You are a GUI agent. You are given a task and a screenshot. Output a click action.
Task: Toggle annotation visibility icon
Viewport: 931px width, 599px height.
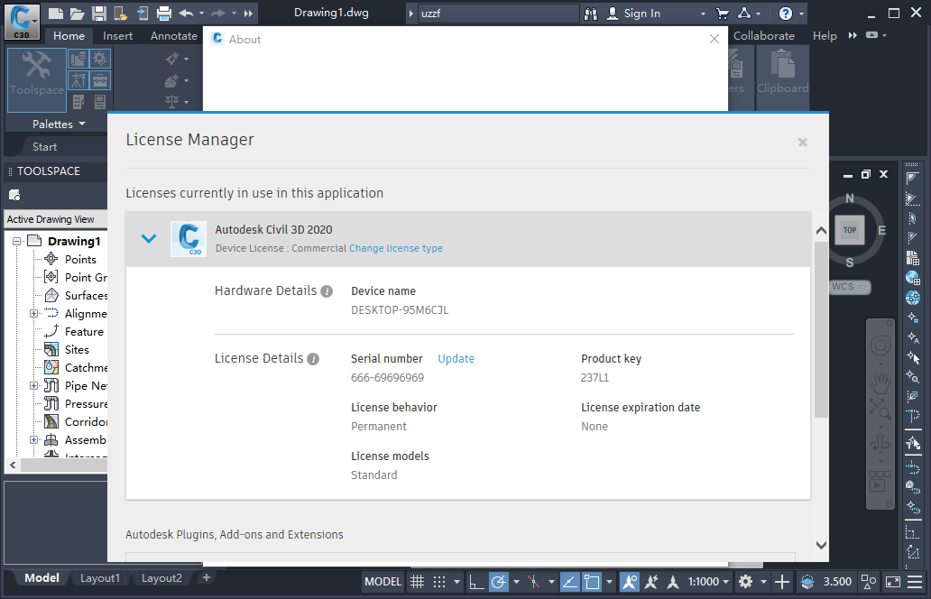(630, 582)
